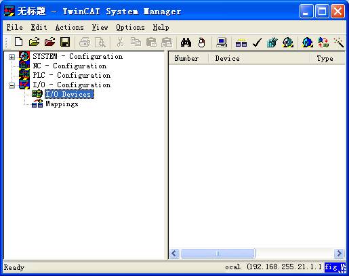Click the Activate Configuration icon
The height and width of the screenshot is (276, 349).
[272, 42]
